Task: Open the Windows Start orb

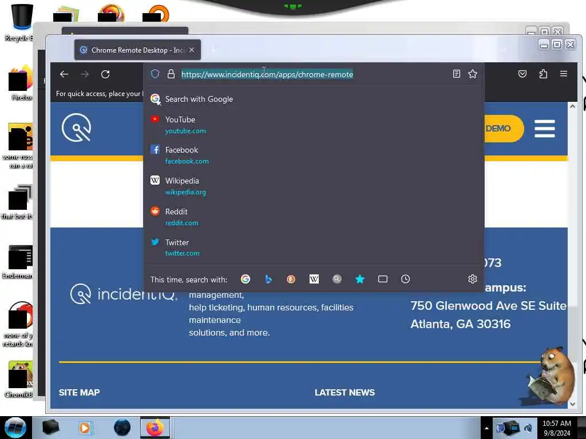Action: coord(15,428)
